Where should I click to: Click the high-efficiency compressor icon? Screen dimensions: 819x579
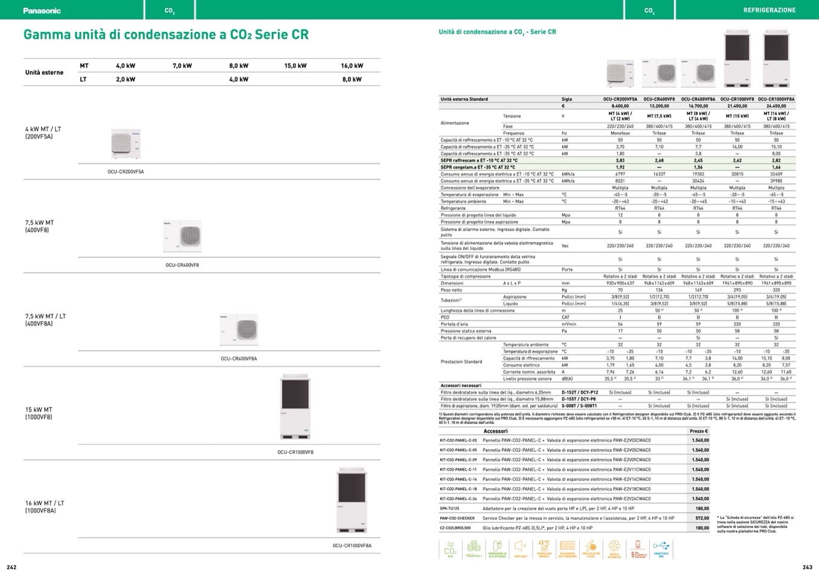pos(497,549)
